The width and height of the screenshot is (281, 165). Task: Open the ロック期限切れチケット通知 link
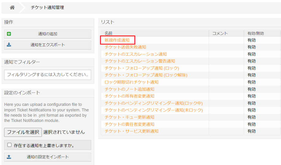tap(132, 82)
